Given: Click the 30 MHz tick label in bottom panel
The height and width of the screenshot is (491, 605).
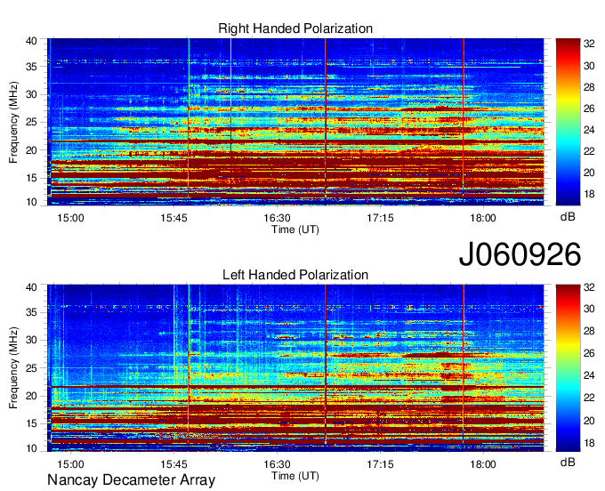Looking at the screenshot, I should click(x=32, y=341).
